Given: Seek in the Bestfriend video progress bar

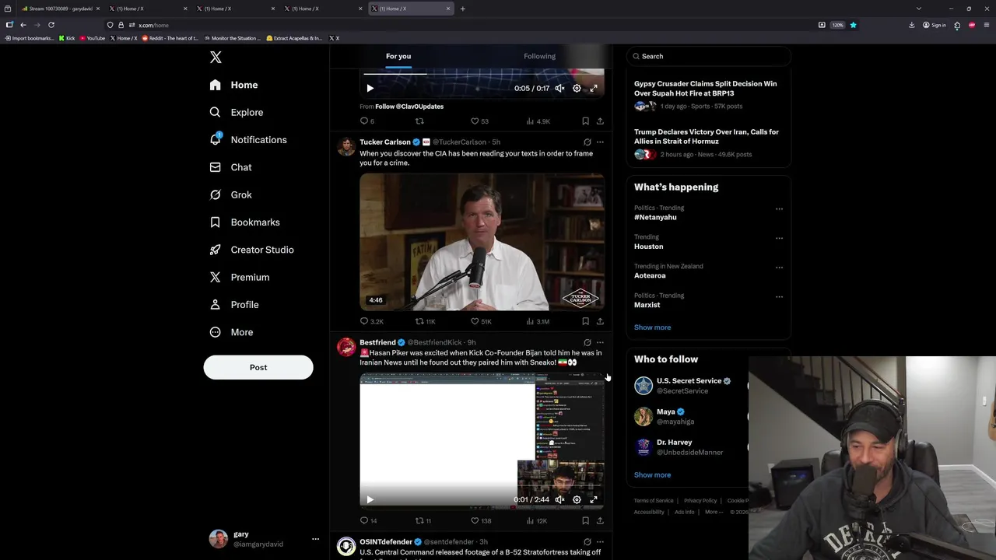Looking at the screenshot, I should [x=482, y=488].
